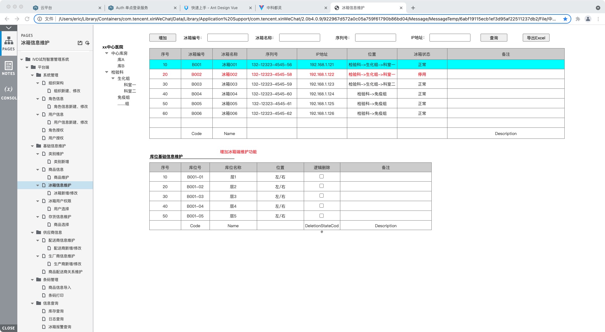Open the PAGES sidebar panel icon
This screenshot has width=605, height=332.
coord(9,43)
